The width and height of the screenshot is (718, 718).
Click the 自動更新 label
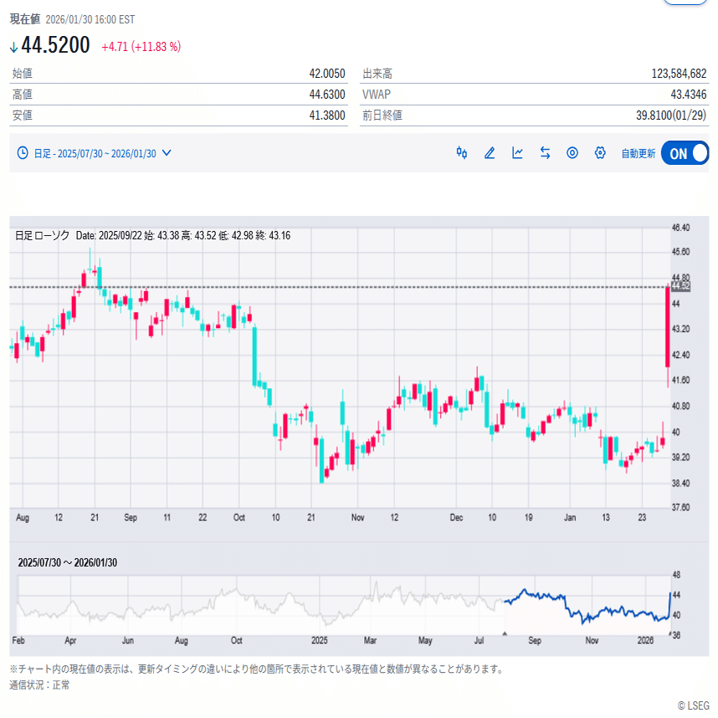pos(638,154)
